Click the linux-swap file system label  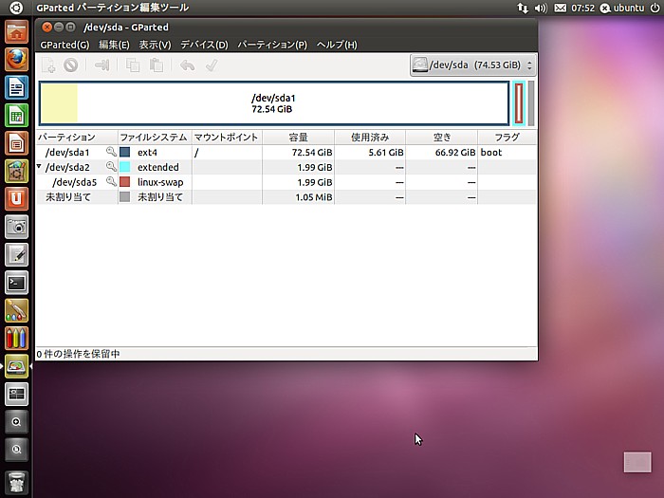point(160,182)
